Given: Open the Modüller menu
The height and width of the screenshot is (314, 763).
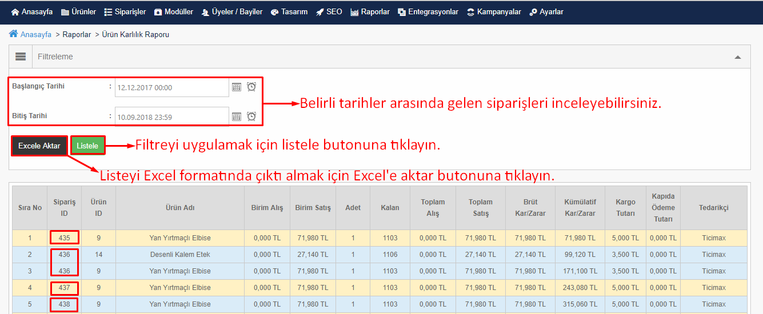Looking at the screenshot, I should pyautogui.click(x=174, y=11).
